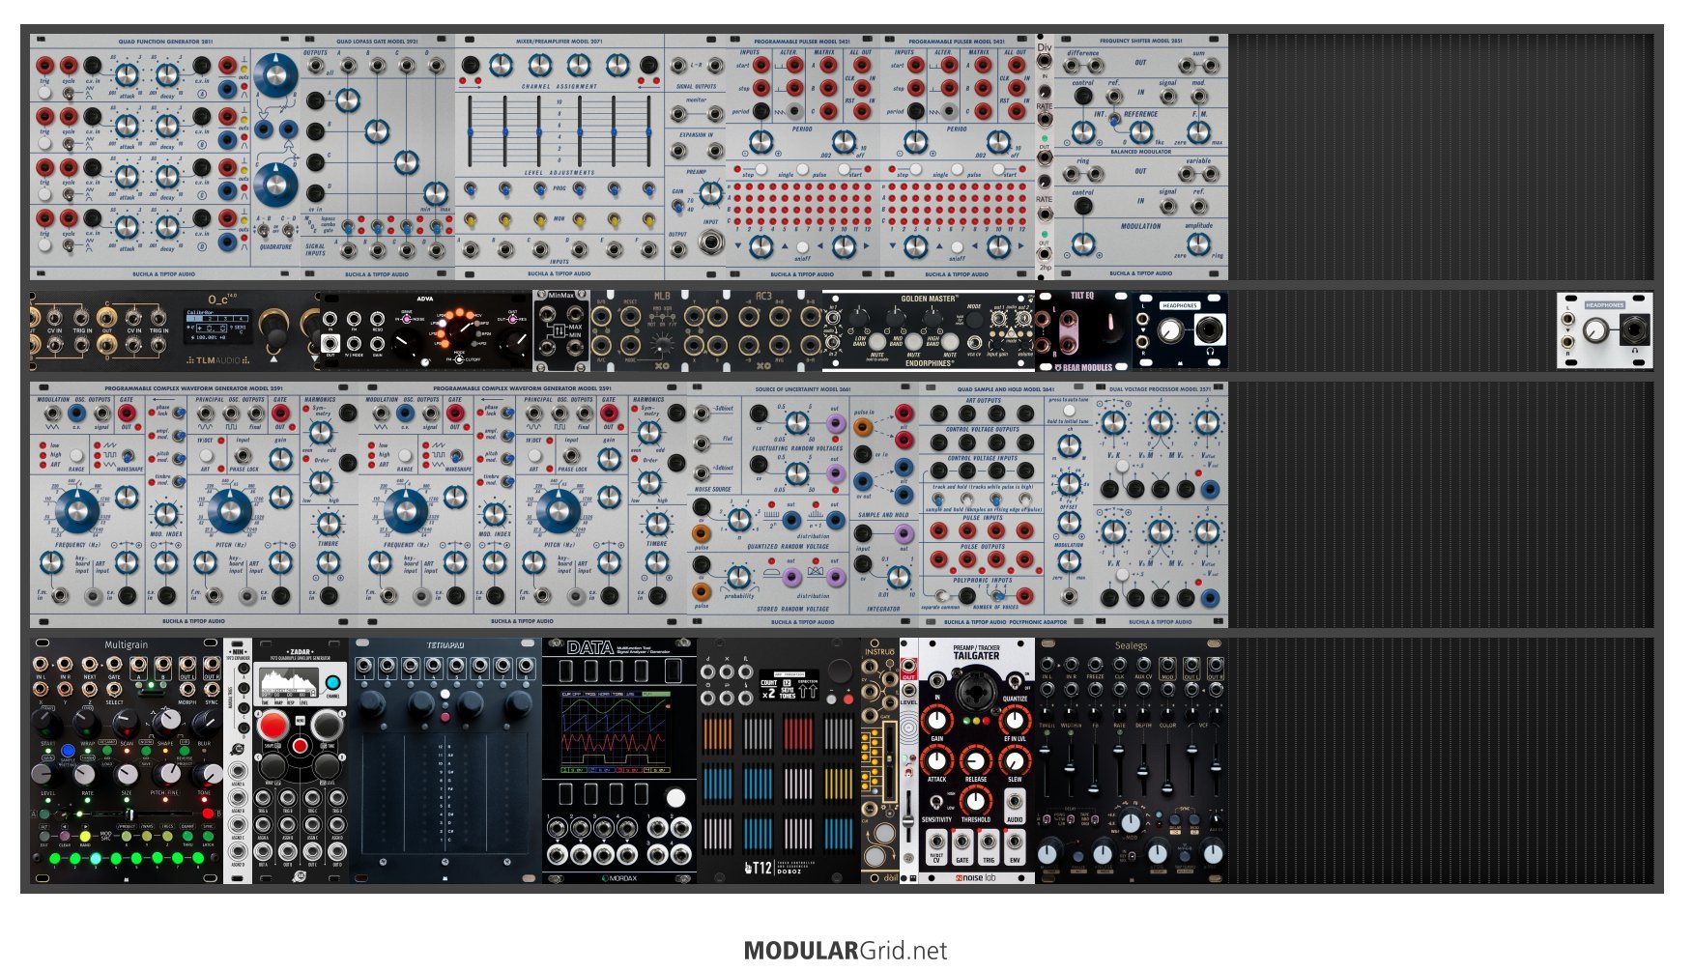Click the TLM Audio logo on O_c

point(219,360)
